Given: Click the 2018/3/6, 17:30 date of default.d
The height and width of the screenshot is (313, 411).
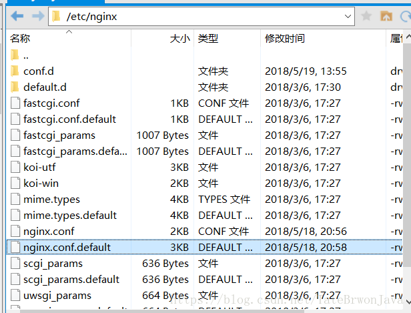Looking at the screenshot, I should [x=303, y=87].
